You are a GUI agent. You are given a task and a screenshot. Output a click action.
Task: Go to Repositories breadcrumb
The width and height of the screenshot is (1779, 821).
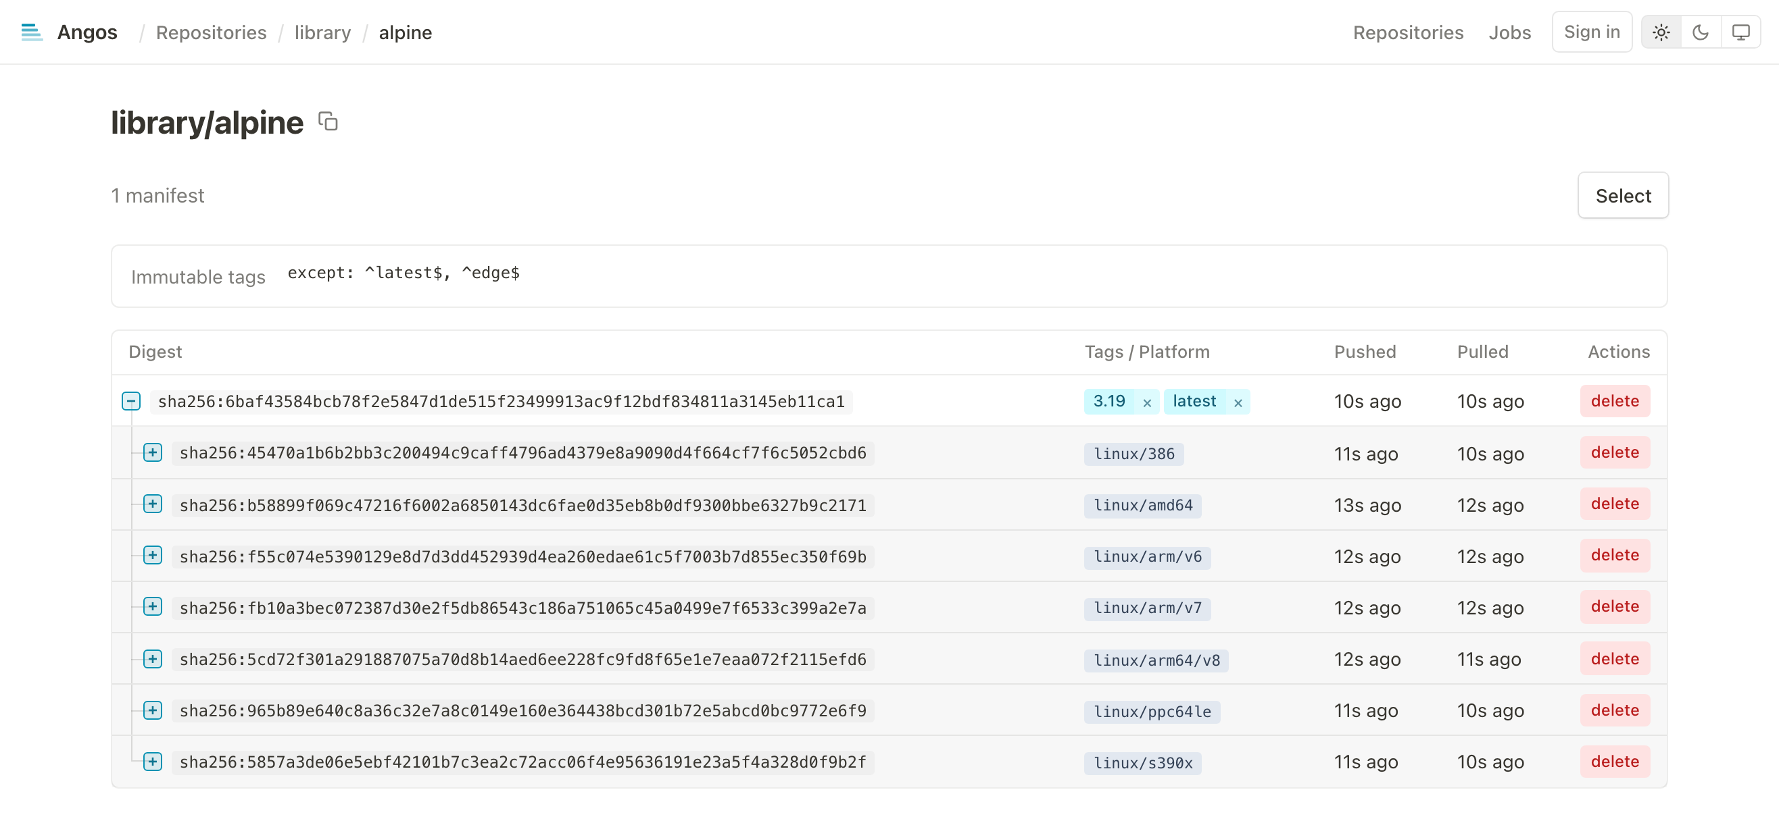point(212,32)
